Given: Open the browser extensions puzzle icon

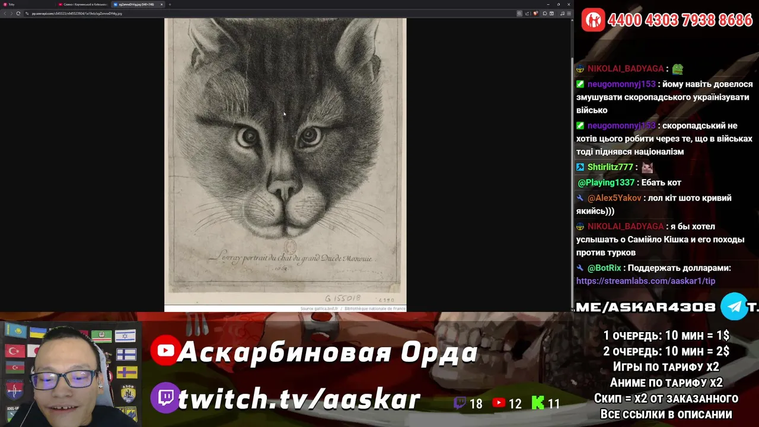Looking at the screenshot, I should 545,13.
